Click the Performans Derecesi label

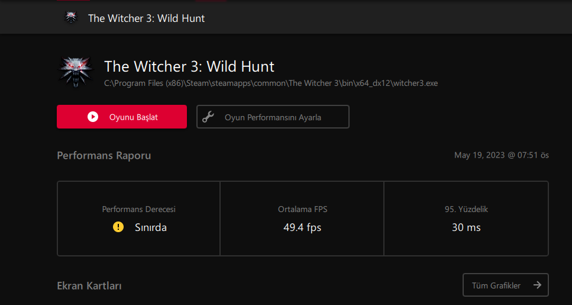click(138, 209)
